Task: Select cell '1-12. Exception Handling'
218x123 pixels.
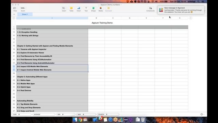Action: pyautogui.click(x=52, y=32)
